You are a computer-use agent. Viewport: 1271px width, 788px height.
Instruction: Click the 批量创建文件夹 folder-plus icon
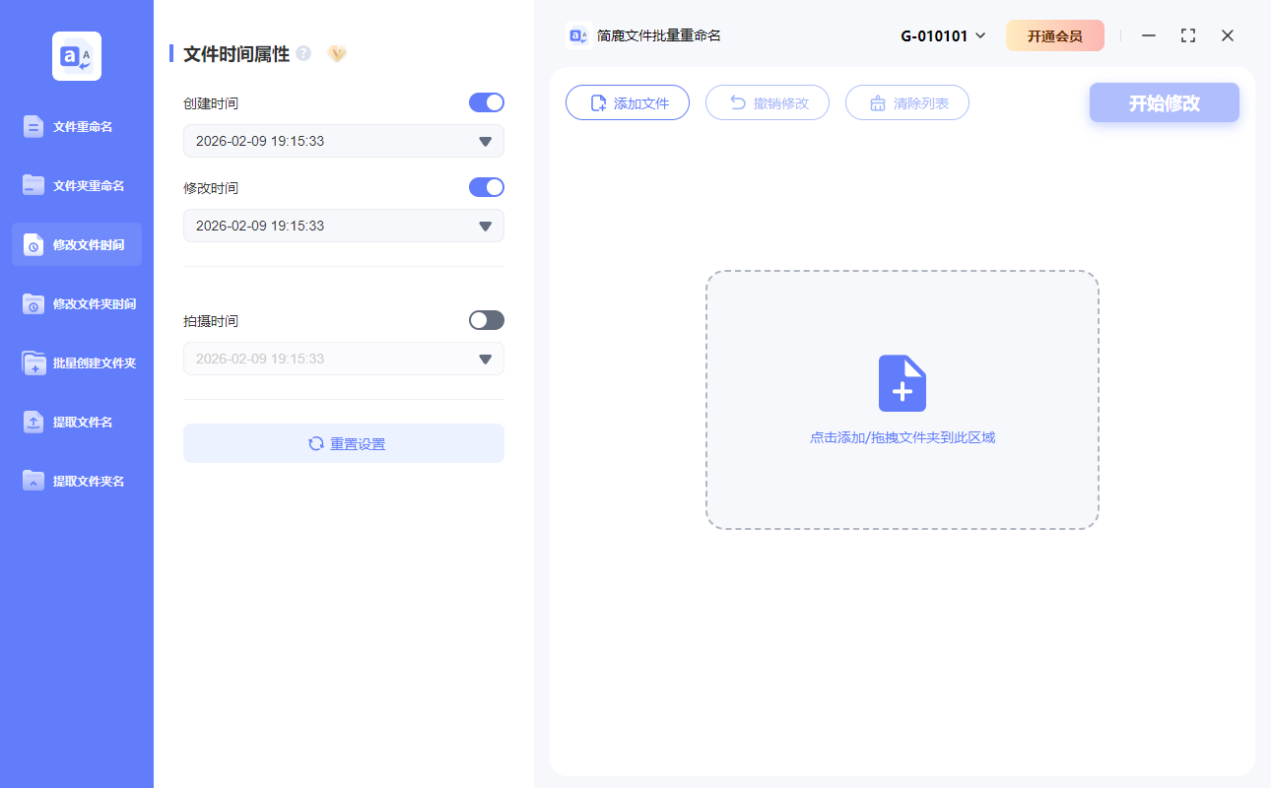(x=33, y=362)
